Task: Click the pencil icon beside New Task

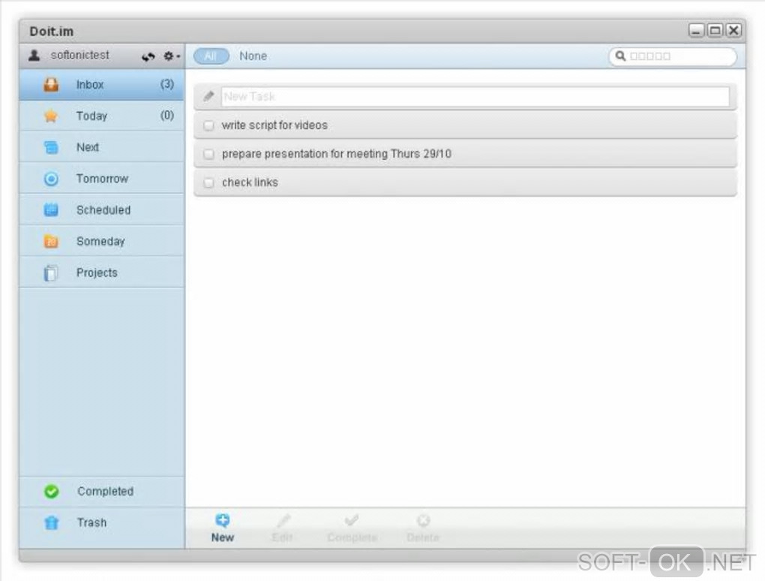Action: (208, 96)
